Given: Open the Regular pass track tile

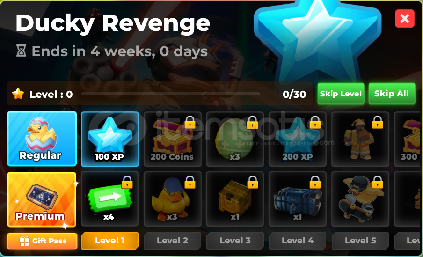Looking at the screenshot, I should (x=42, y=139).
